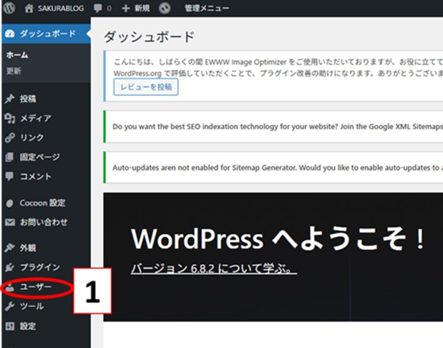
Task: Go to ホーム submenu item
Action: coord(17,55)
